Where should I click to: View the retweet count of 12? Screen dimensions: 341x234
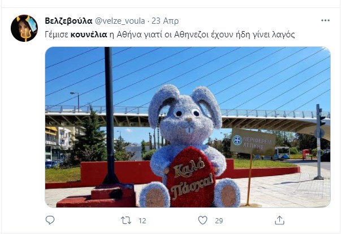coord(143,221)
